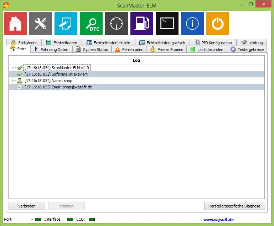Minimize the ScanMaster-ELM window
The height and width of the screenshot is (226, 274).
(x=241, y=4)
